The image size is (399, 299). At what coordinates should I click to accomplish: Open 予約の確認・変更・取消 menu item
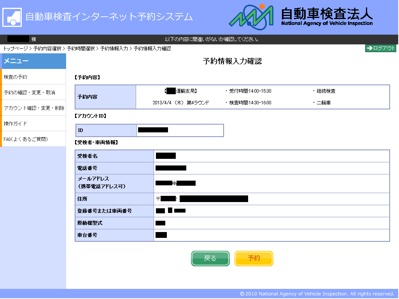coord(33,92)
